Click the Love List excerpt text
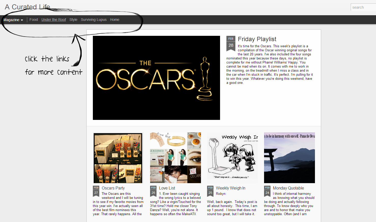The width and height of the screenshot is (376, 222). click(x=176, y=204)
